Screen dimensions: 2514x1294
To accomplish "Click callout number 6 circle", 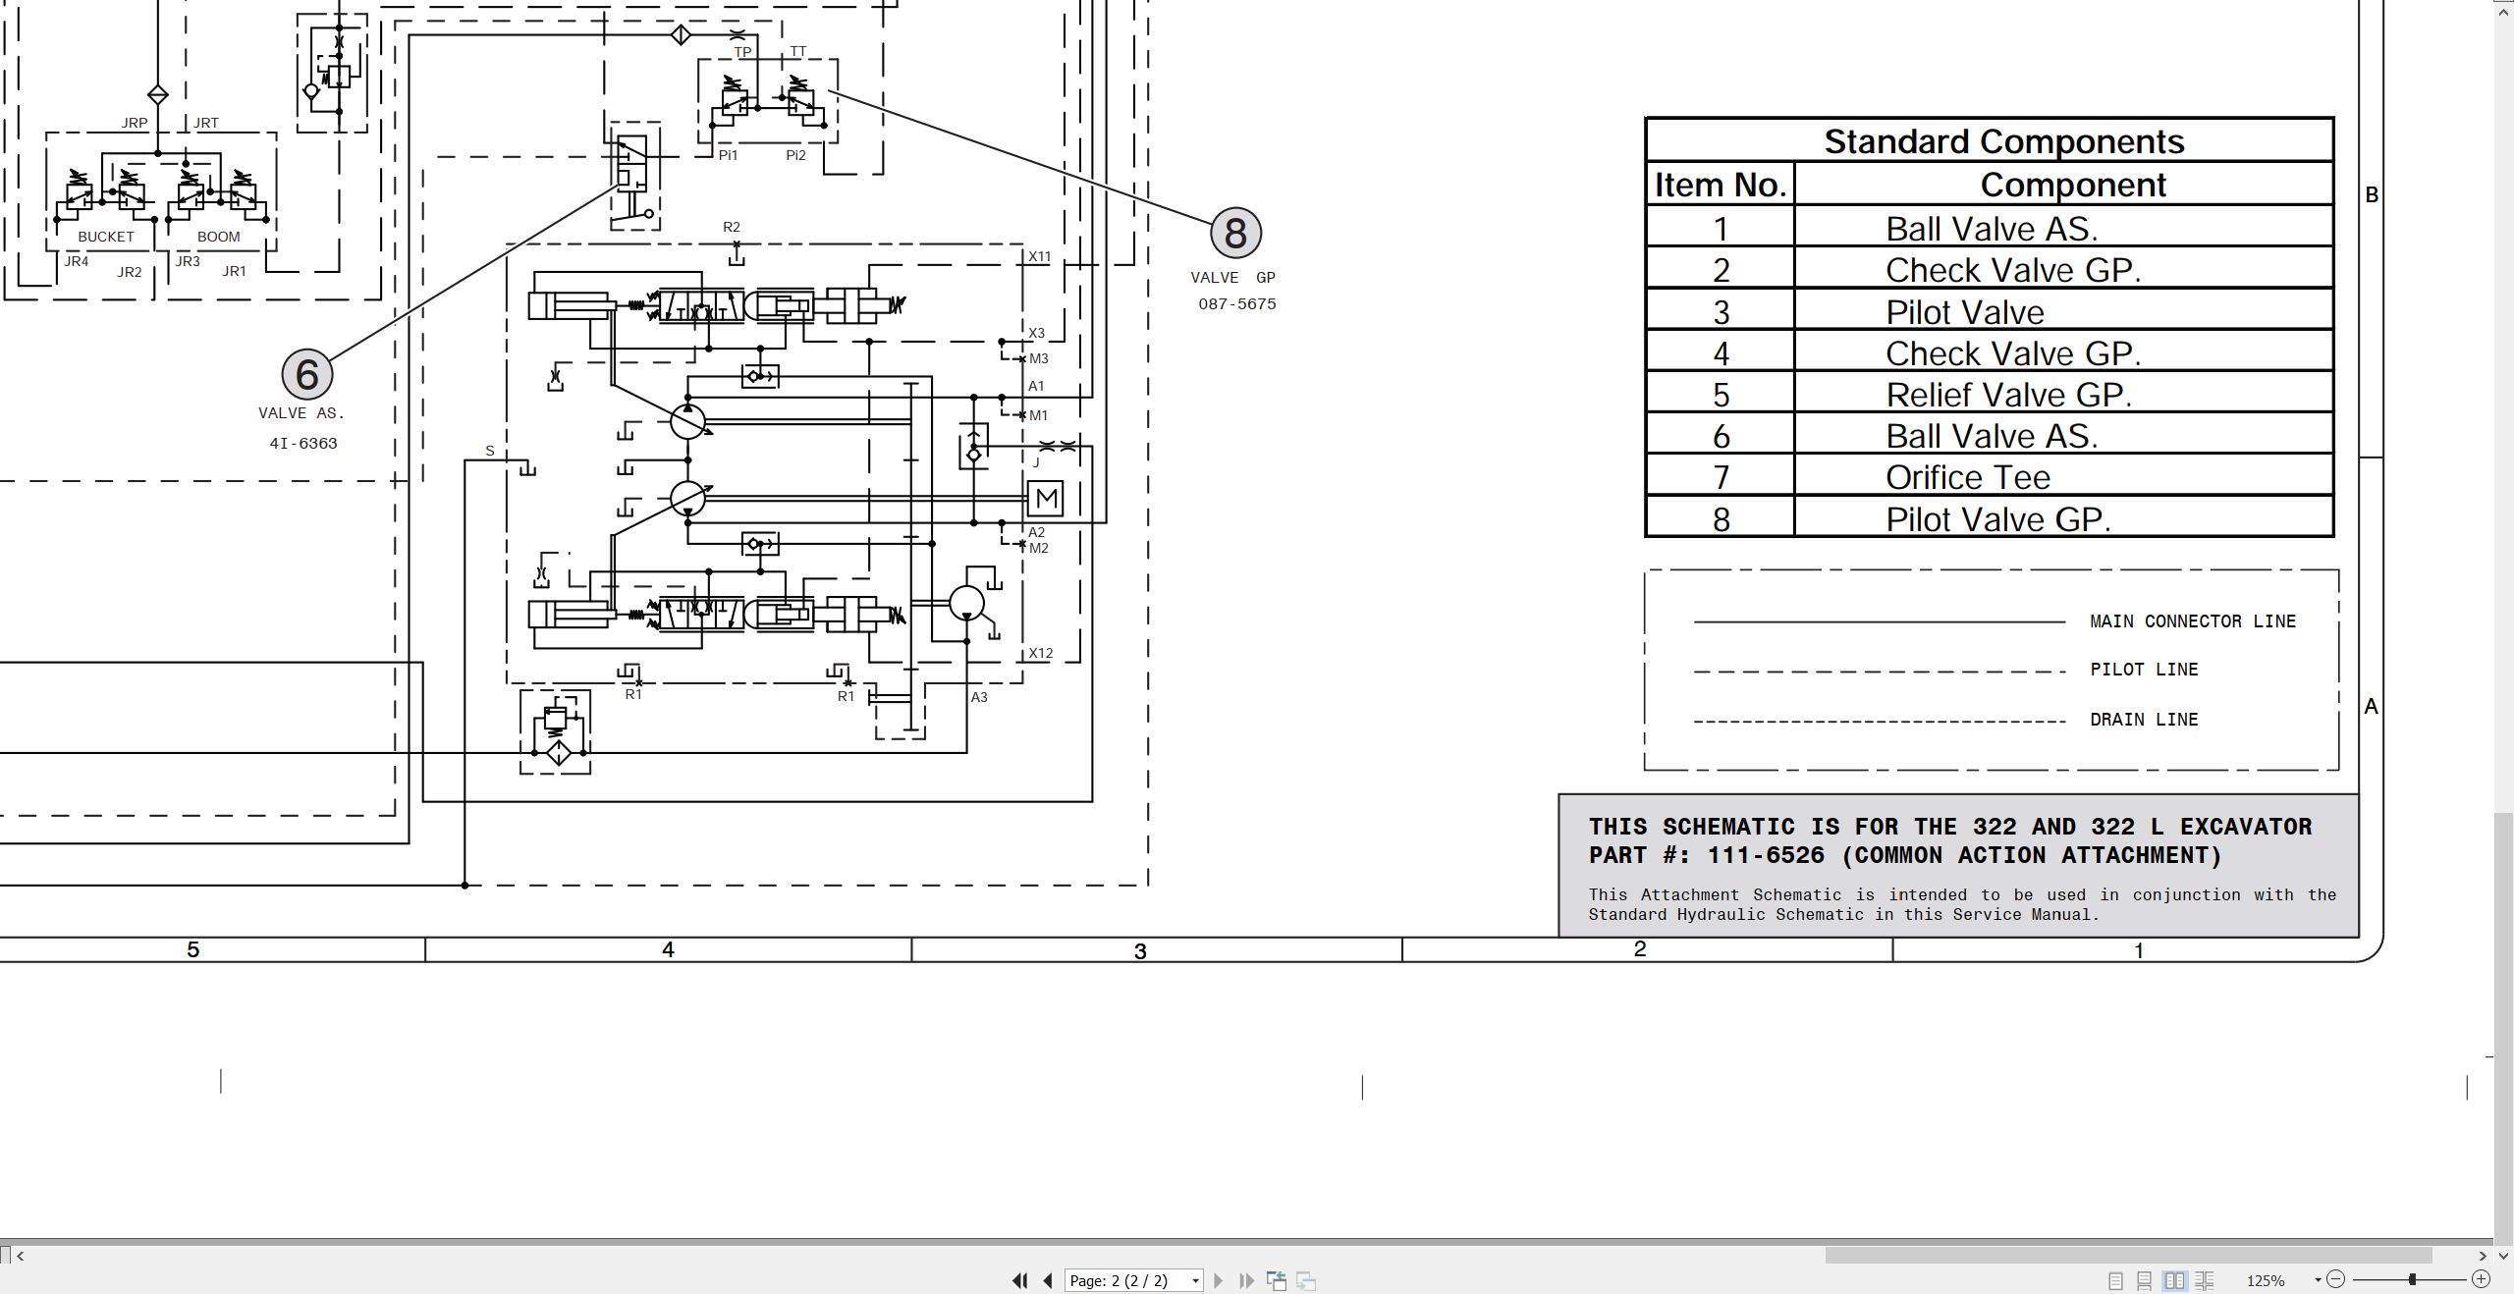I will pyautogui.click(x=306, y=374).
